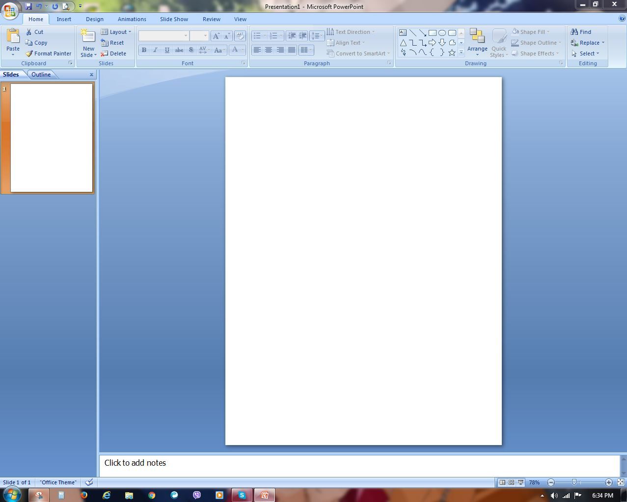Image resolution: width=627 pixels, height=502 pixels.
Task: Click the Paste clipboard icon
Action: [13, 36]
